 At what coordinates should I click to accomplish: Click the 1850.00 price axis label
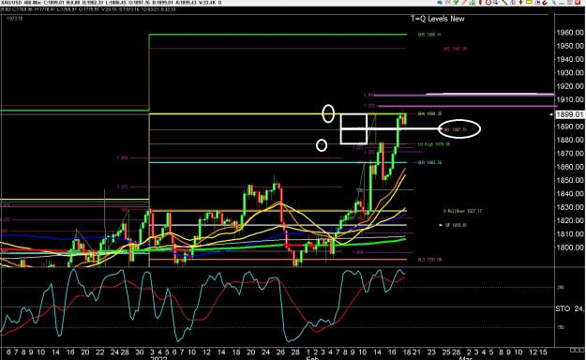click(x=570, y=181)
